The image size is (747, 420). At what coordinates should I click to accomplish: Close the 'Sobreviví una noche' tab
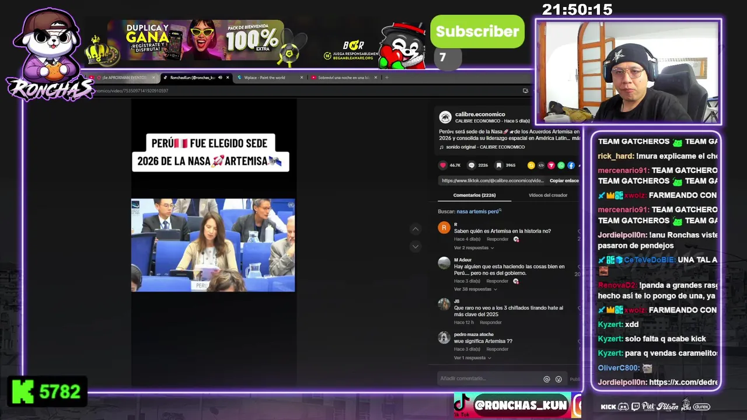[376, 78]
